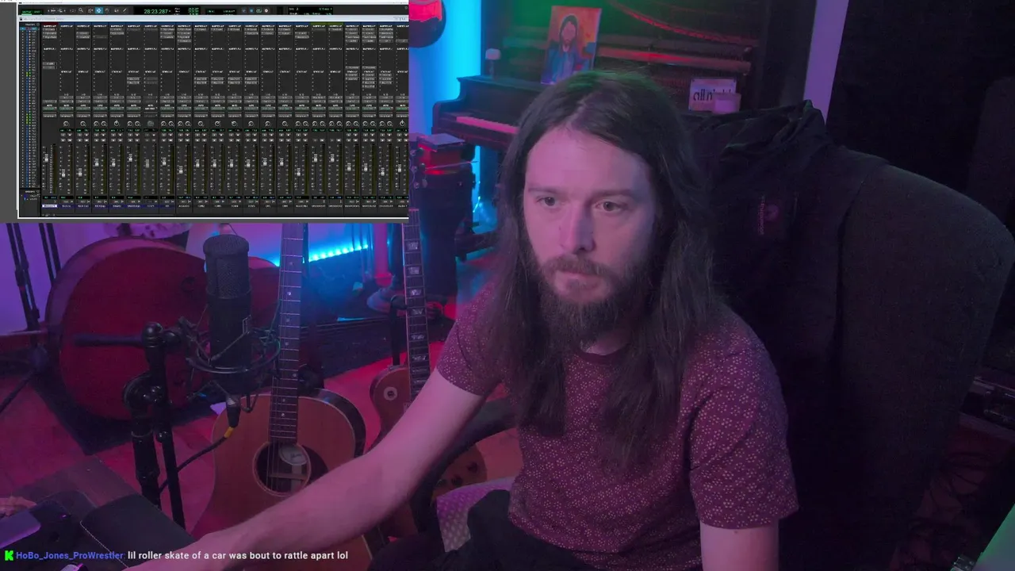The height and width of the screenshot is (571, 1015).
Task: Solo the second channel strip from left
Action: [63, 140]
